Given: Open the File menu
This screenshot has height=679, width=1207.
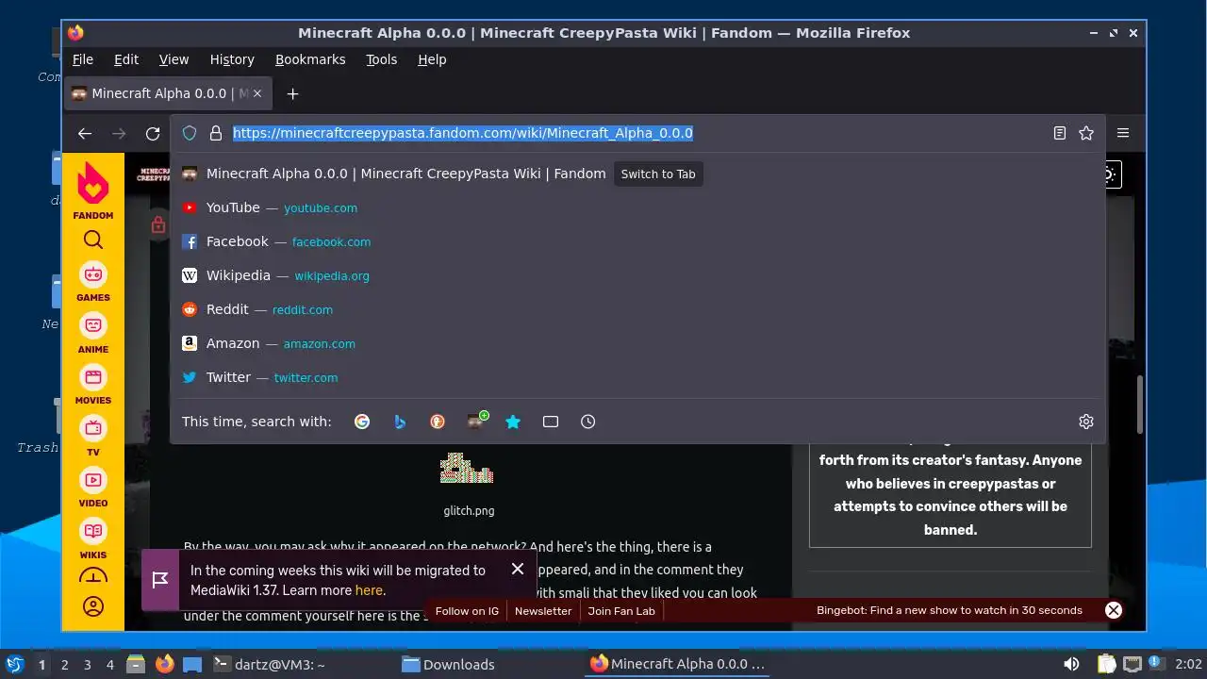Looking at the screenshot, I should click(83, 59).
